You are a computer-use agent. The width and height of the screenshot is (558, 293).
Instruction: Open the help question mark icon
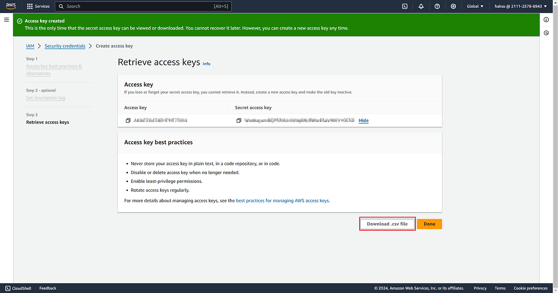coord(437,7)
